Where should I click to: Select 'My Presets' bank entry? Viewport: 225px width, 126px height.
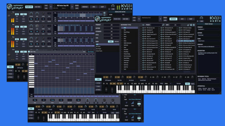pyautogui.click(x=98, y=47)
